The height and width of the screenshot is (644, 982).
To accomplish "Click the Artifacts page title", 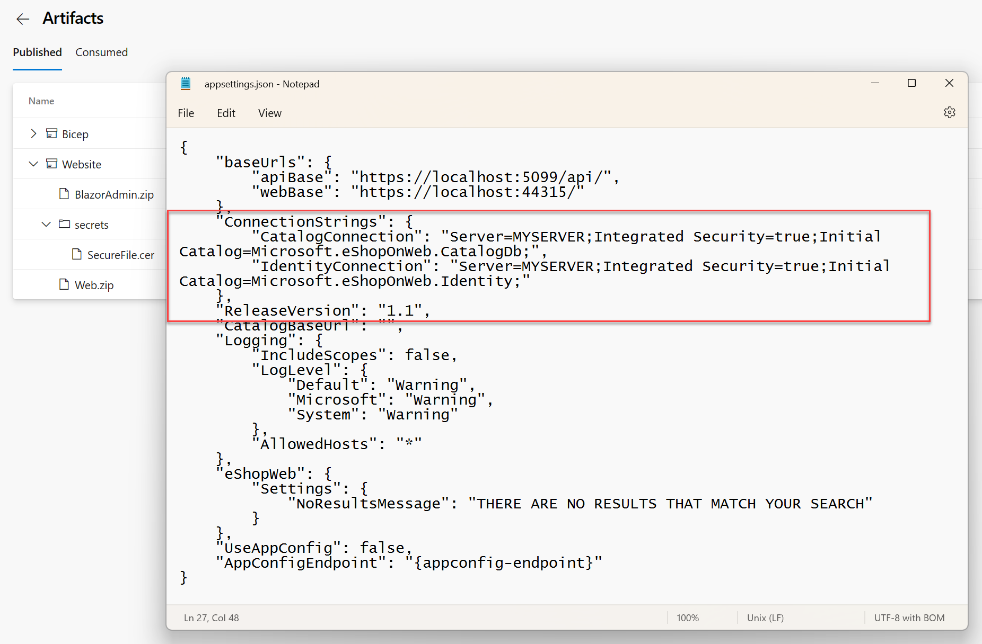I will click(x=73, y=19).
